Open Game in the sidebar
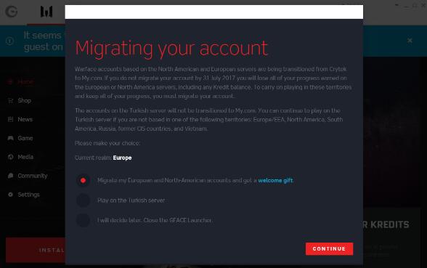The height and width of the screenshot is (268, 427). [x=25, y=138]
